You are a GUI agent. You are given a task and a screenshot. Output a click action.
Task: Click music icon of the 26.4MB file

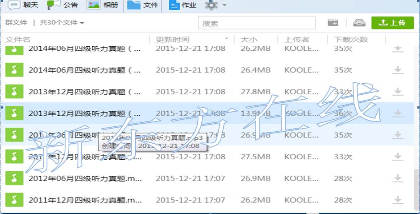point(14,70)
